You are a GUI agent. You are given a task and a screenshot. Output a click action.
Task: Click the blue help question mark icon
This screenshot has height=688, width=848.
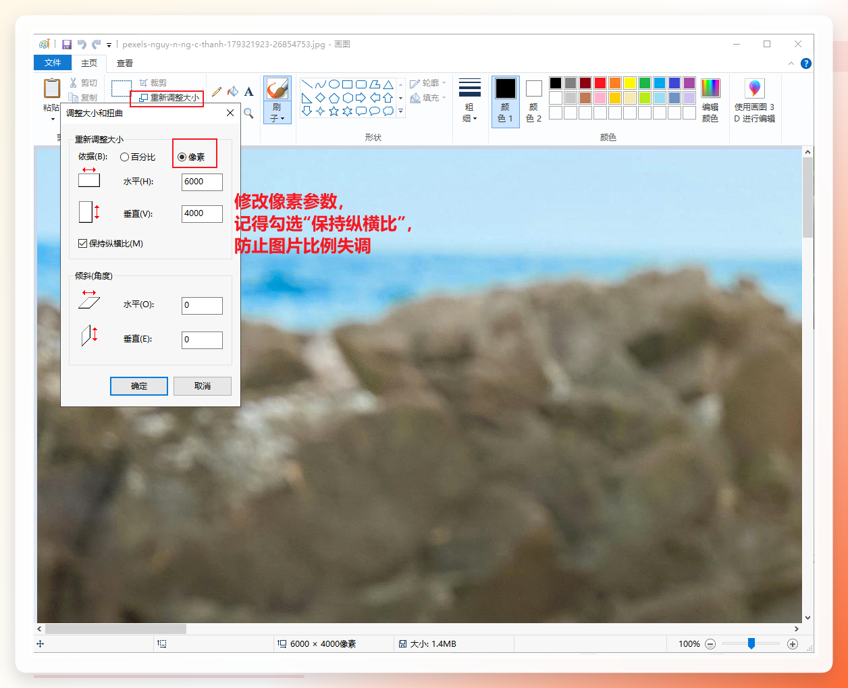805,63
